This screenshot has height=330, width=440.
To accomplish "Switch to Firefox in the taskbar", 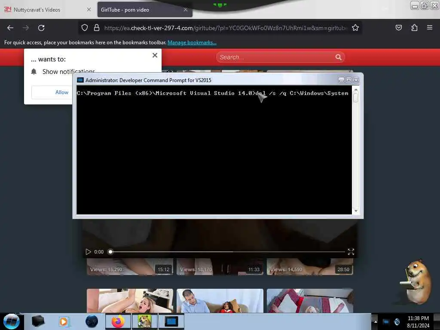I will 118,321.
